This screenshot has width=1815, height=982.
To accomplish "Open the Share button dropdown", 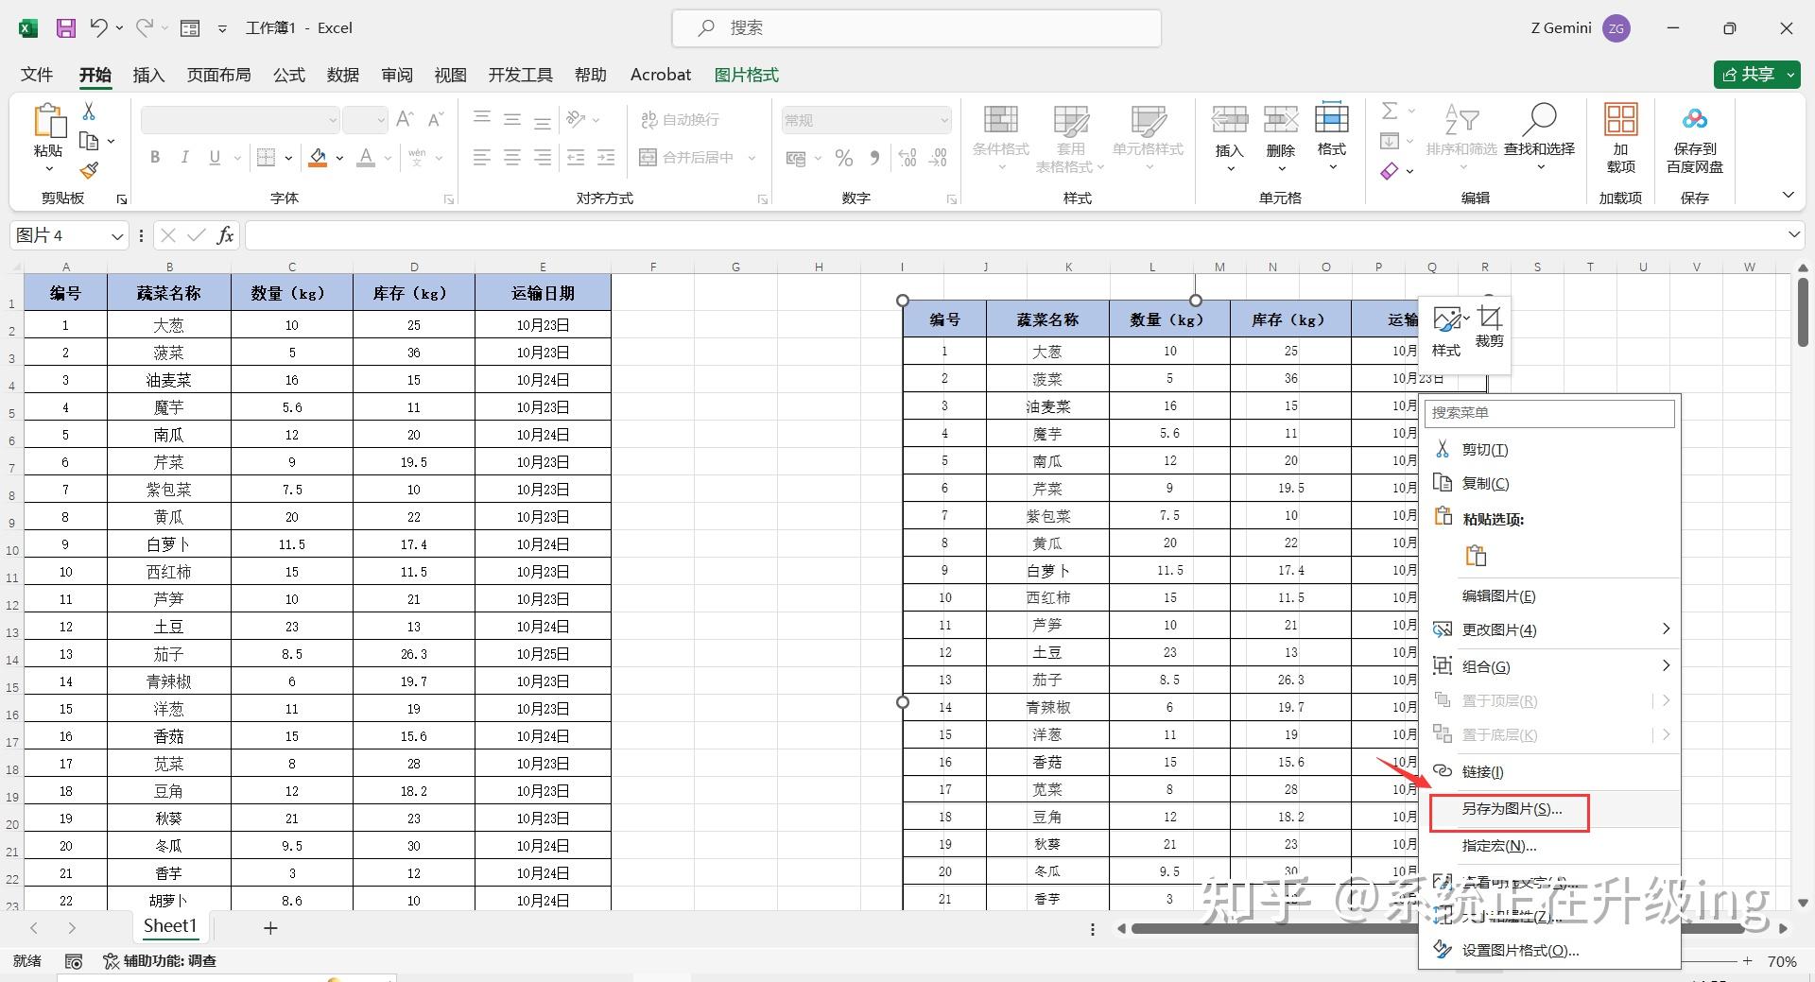I will [1790, 75].
